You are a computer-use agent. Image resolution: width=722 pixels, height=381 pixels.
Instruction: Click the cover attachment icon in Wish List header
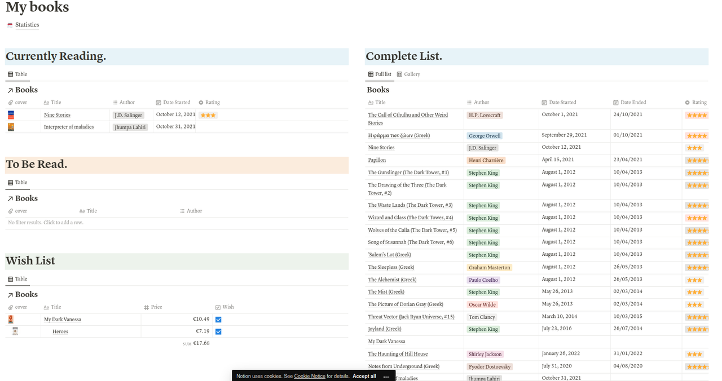[x=11, y=307]
